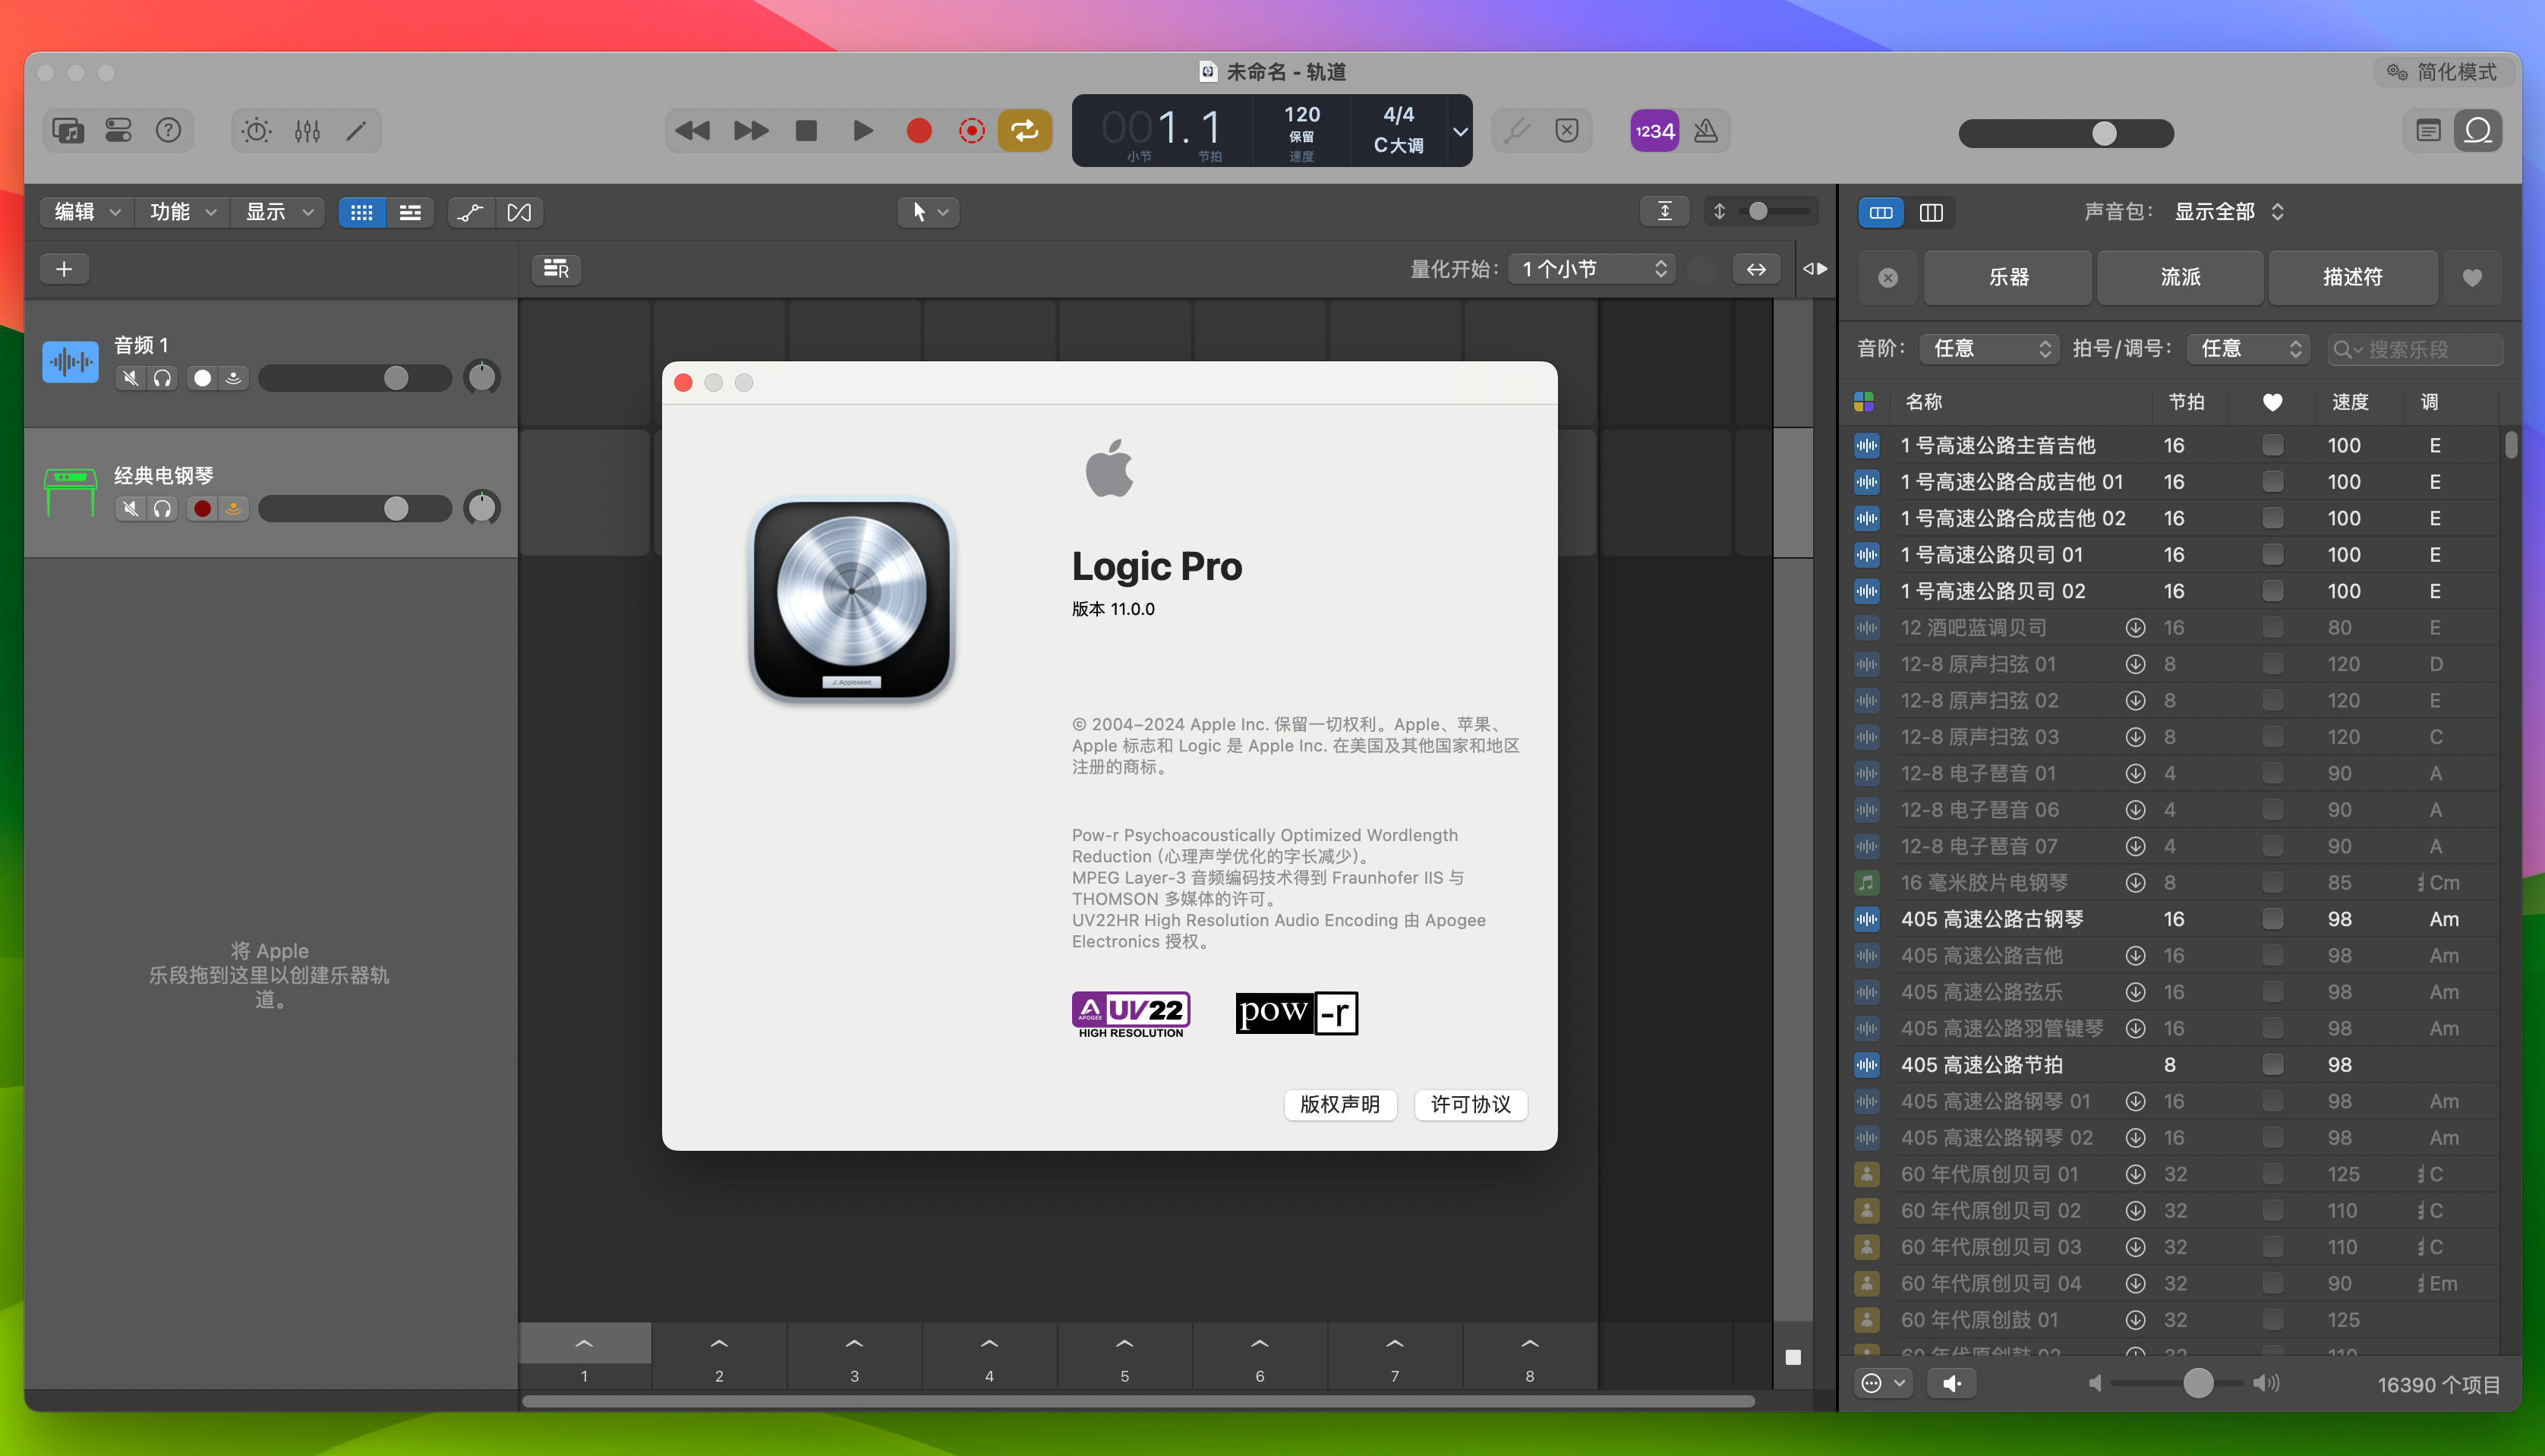Sort loops by 速度 column header

click(x=2349, y=402)
